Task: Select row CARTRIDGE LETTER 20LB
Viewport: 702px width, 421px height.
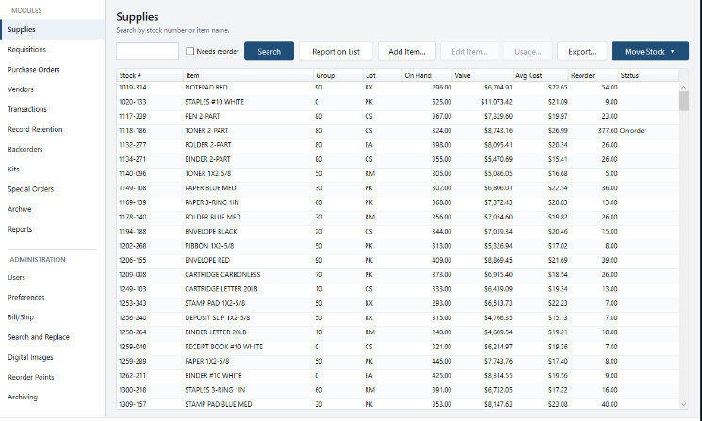Action: point(398,289)
